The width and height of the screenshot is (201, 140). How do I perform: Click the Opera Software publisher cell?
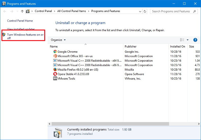(x=134, y=74)
